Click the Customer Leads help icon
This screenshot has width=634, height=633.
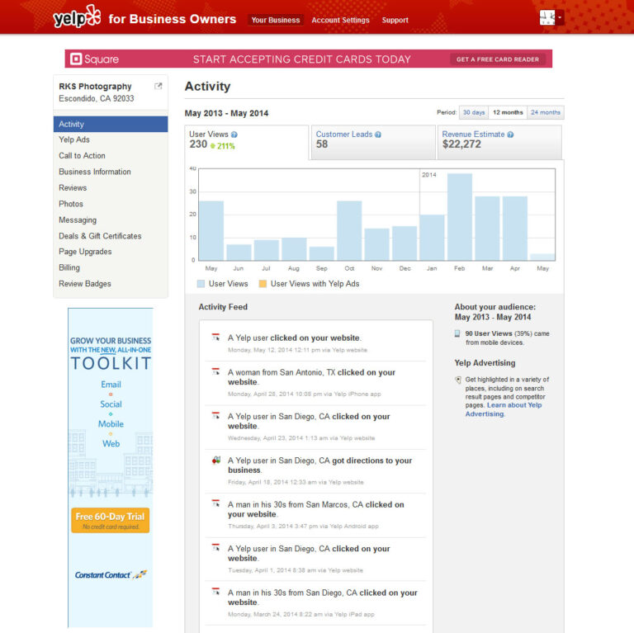click(x=378, y=134)
